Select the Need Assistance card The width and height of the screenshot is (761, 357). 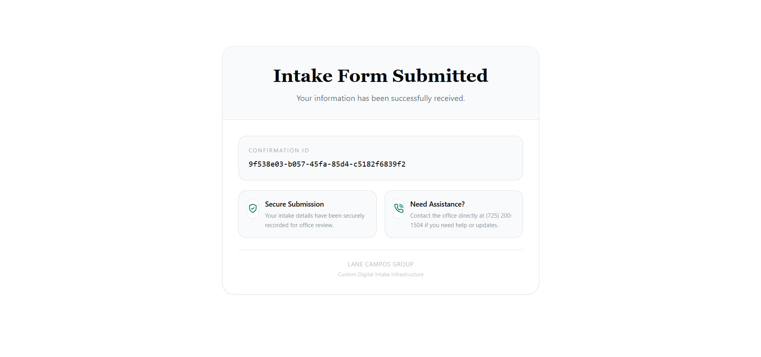click(453, 214)
